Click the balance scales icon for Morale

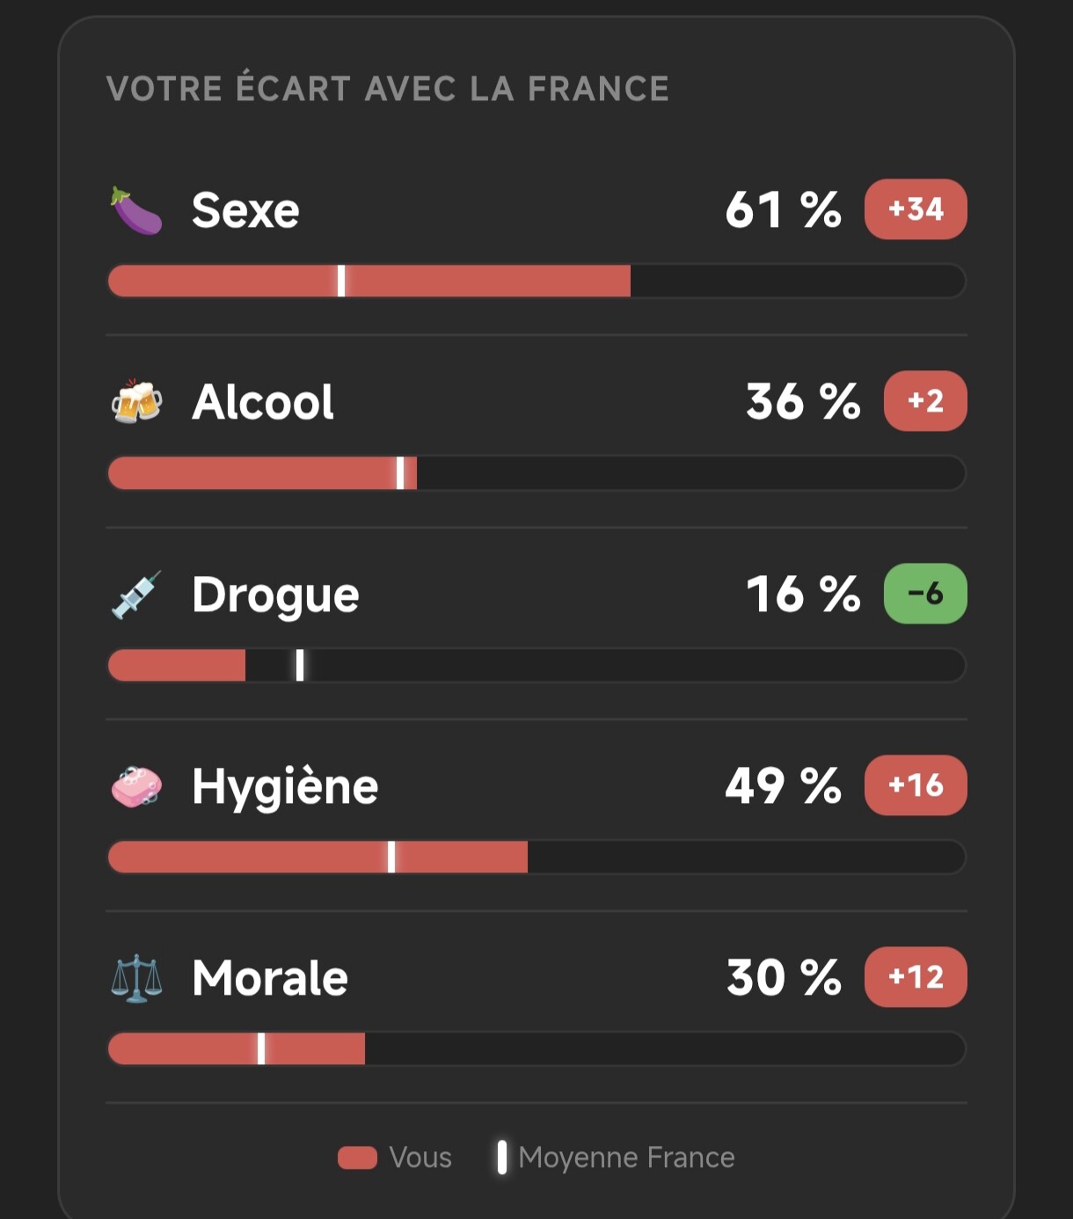(x=136, y=979)
